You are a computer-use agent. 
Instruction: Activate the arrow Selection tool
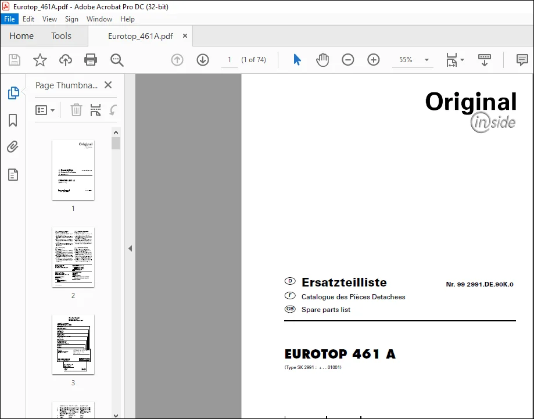pyautogui.click(x=297, y=60)
